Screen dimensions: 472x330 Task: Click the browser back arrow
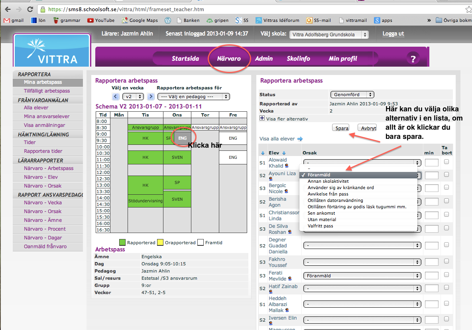pos(8,9)
